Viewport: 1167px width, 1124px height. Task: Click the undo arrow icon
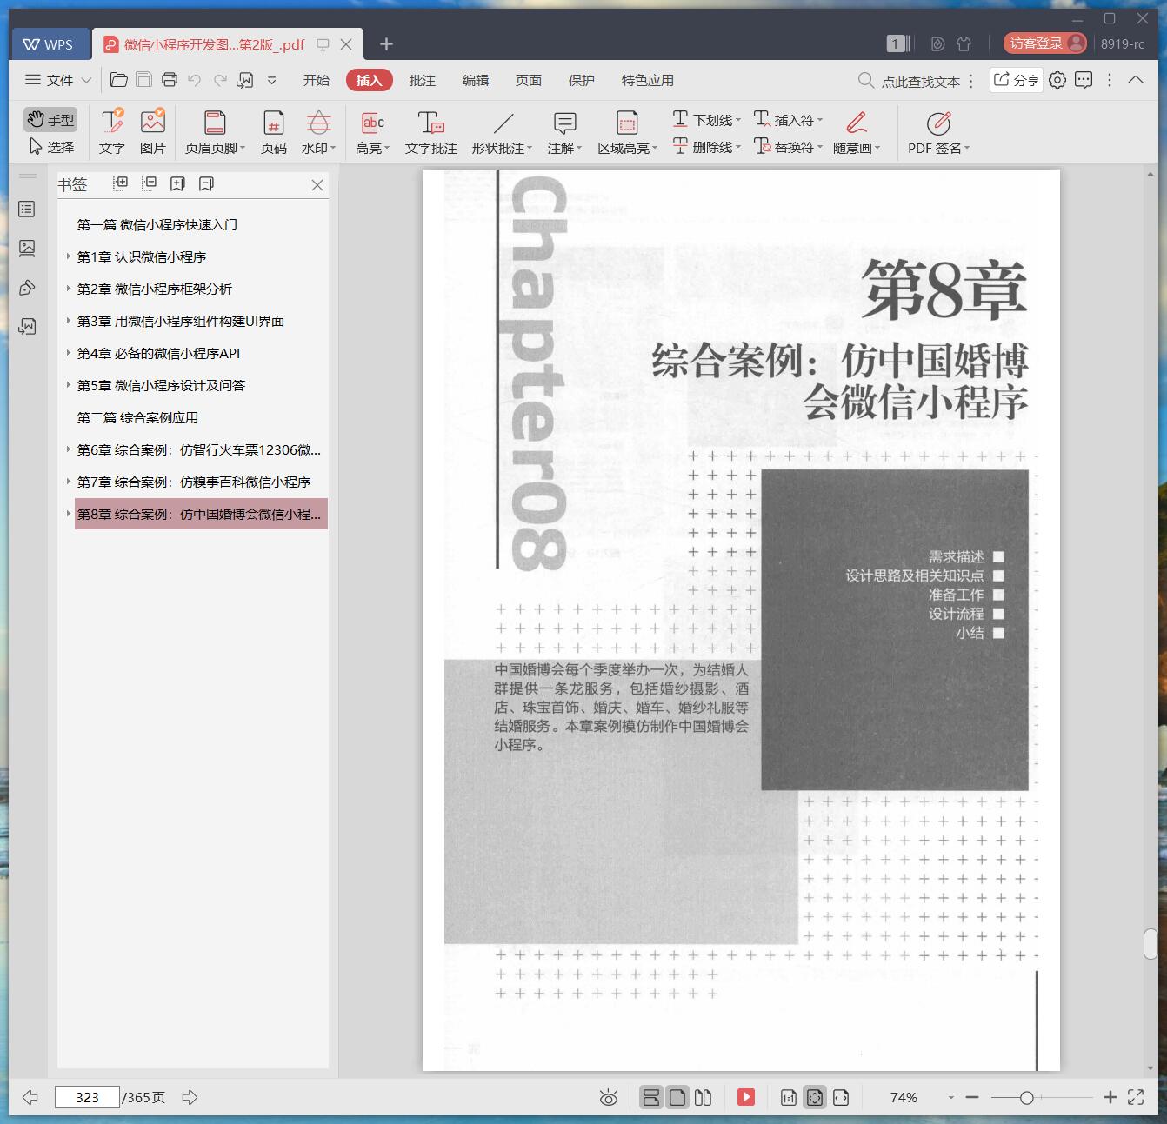(195, 80)
